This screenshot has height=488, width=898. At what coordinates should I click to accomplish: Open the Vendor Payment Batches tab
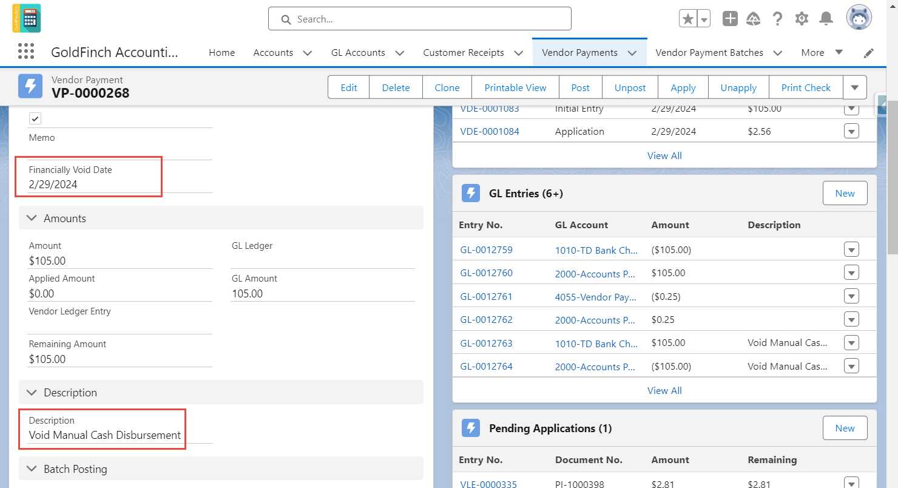tap(709, 52)
